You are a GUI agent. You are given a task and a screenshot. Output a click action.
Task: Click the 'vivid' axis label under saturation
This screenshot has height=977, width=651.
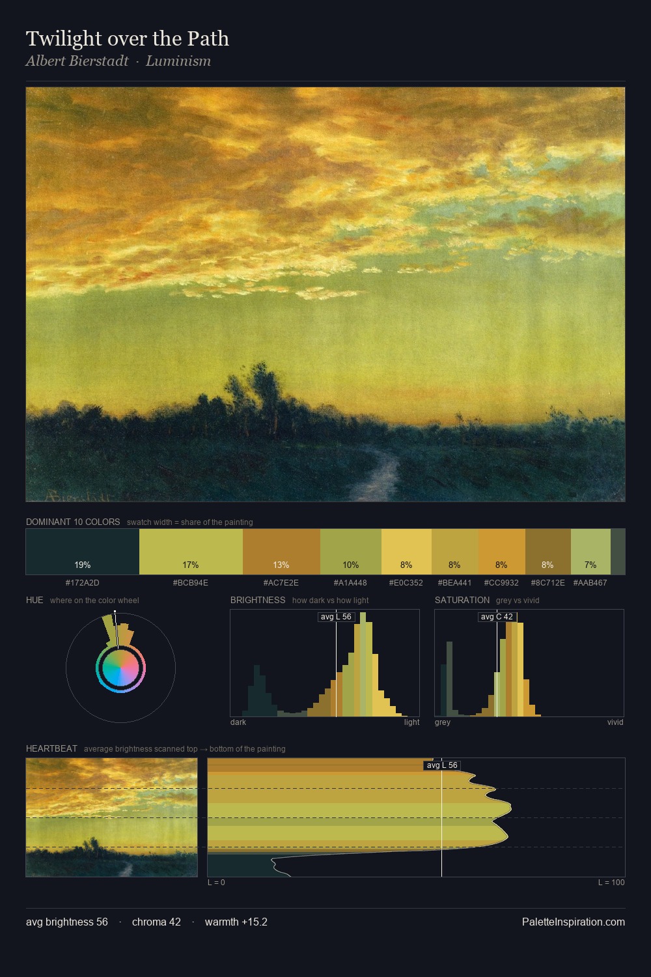(x=615, y=722)
